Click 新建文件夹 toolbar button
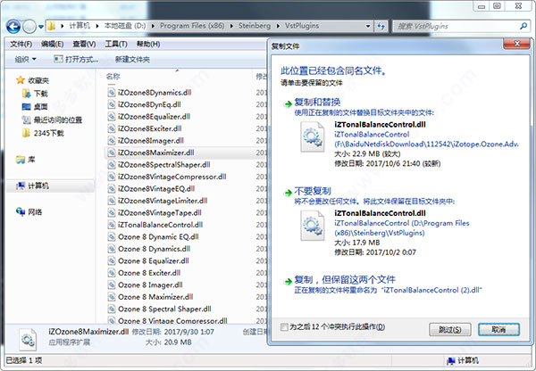The height and width of the screenshot is (371, 536). 132,60
